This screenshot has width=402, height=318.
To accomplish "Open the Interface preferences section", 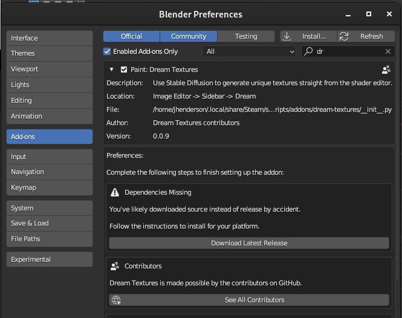I will (50, 38).
